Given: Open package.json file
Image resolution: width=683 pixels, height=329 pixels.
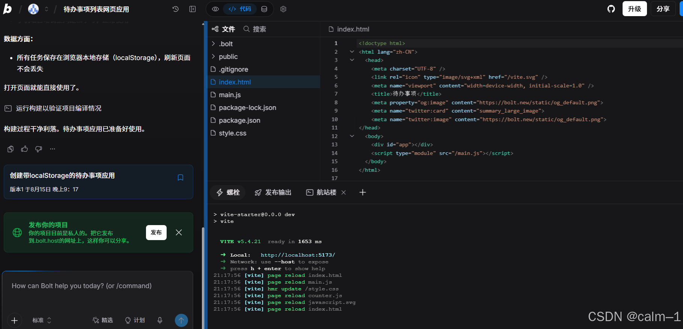Looking at the screenshot, I should click(x=264, y=120).
